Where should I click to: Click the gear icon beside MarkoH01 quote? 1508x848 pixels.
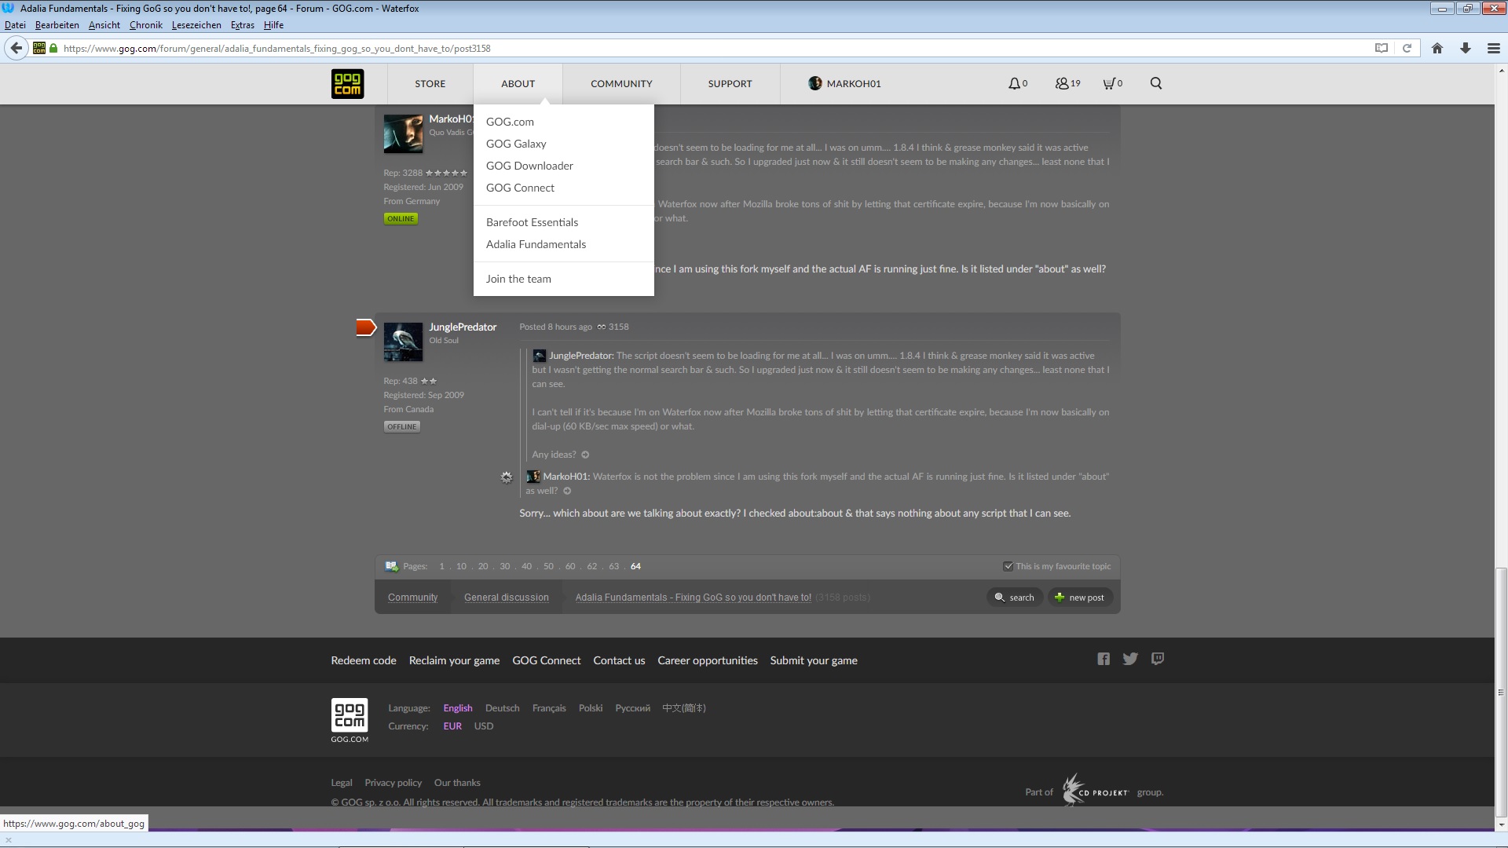pyautogui.click(x=507, y=477)
